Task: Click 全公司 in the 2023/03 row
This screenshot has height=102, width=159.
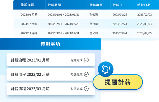Action: (94, 33)
